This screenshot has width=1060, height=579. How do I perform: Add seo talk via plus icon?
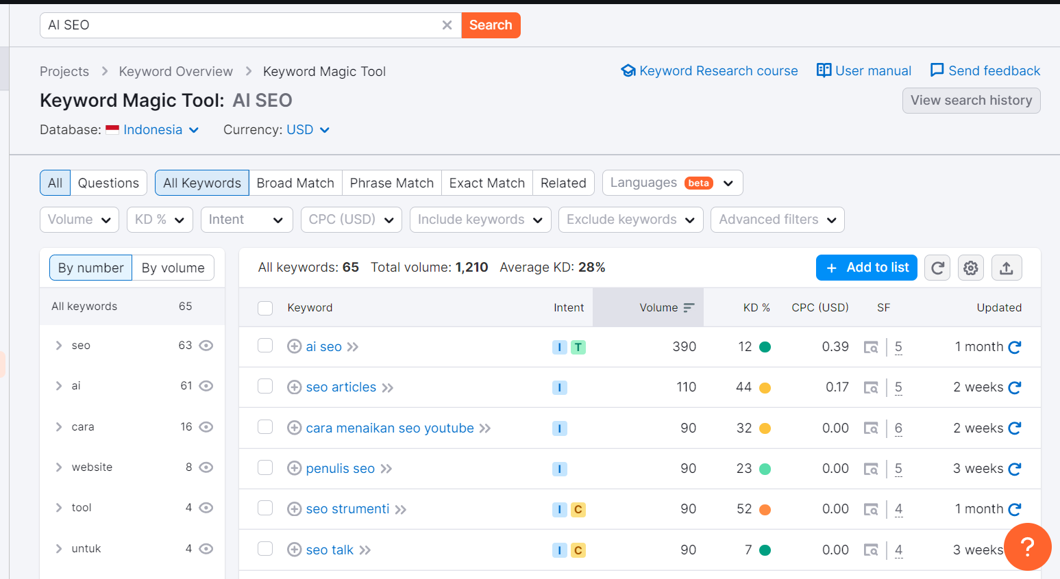pyautogui.click(x=295, y=550)
